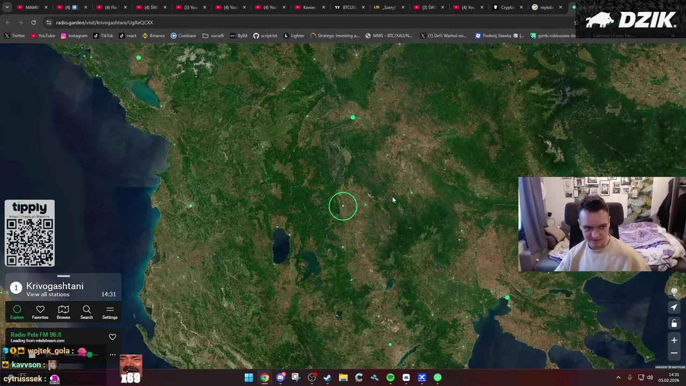Open the socialfi bookmarks folder
The image size is (686, 386).
pos(213,35)
